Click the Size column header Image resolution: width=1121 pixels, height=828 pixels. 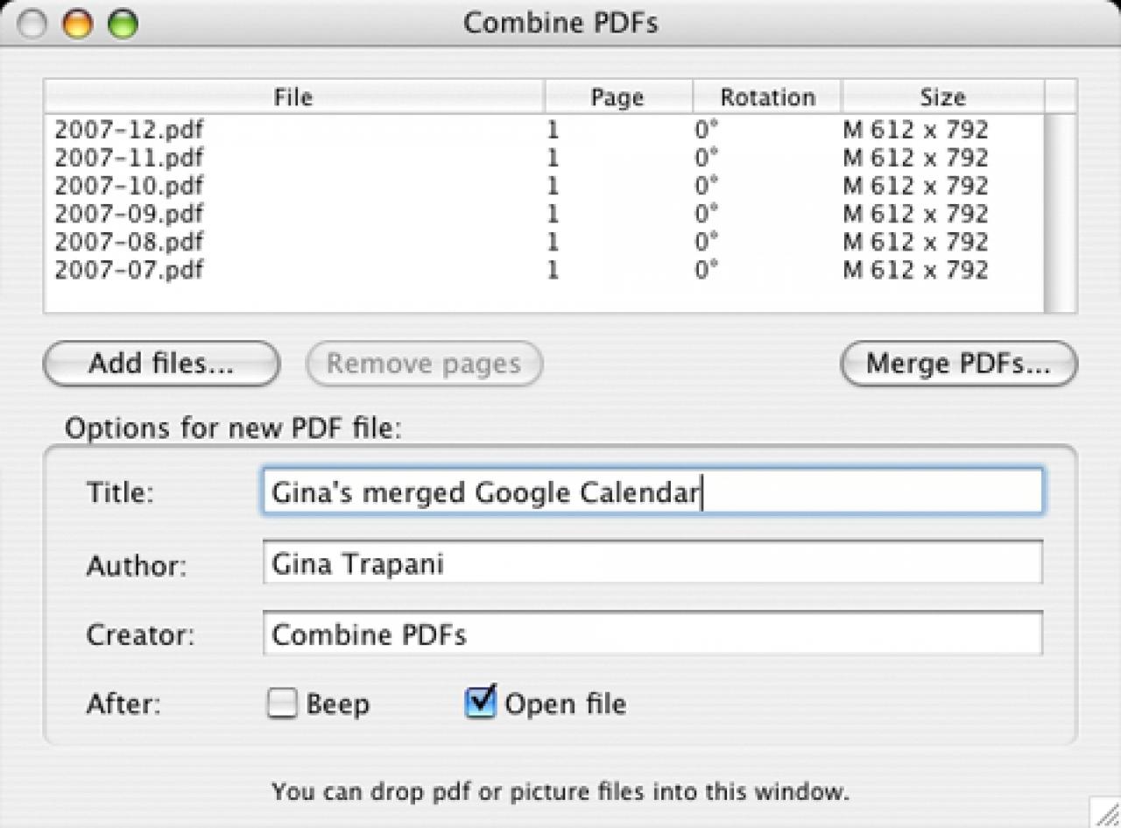pos(943,96)
